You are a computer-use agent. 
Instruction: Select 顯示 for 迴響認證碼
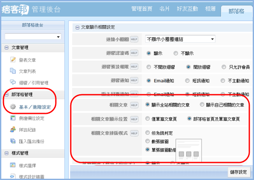(x=149, y=53)
